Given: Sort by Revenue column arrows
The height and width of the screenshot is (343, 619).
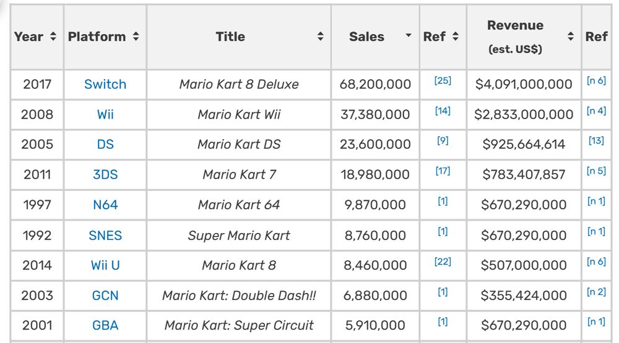Looking at the screenshot, I should [x=570, y=36].
